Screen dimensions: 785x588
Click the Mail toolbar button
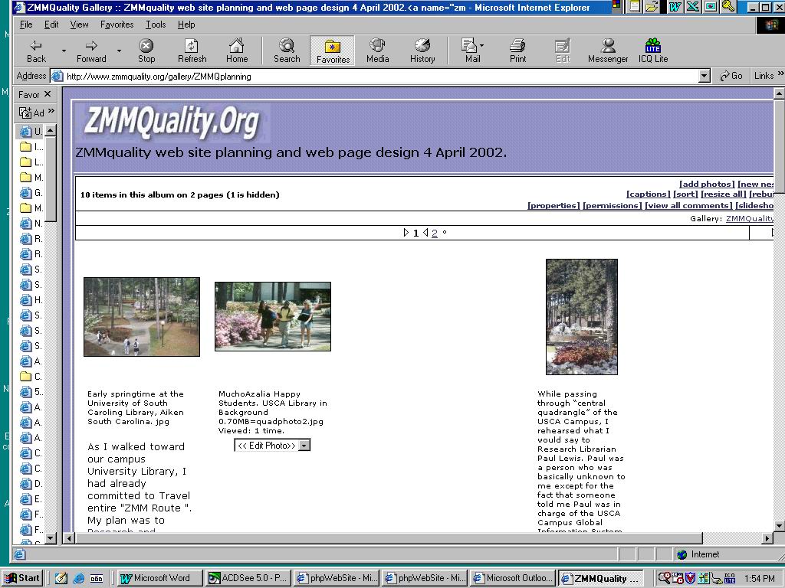472,51
